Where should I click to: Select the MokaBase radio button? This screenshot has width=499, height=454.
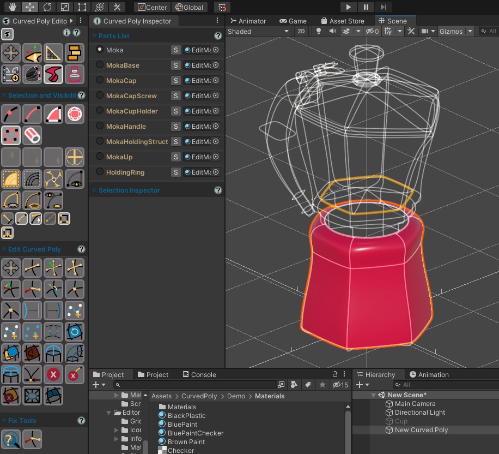coord(100,65)
